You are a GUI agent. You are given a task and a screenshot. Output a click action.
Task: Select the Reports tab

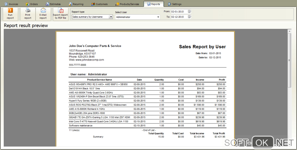(x=153, y=4)
